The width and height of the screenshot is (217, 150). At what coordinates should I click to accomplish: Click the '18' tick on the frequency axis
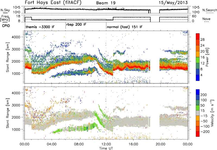coord(18,16)
